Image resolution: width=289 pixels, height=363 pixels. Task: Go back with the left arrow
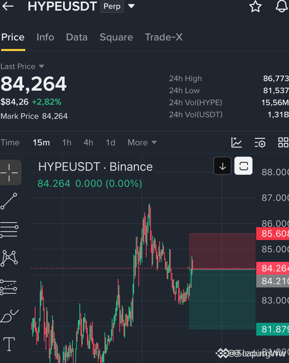pyautogui.click(x=8, y=6)
